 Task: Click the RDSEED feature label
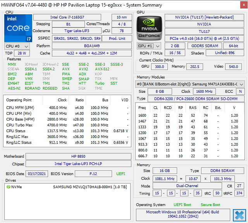pos(50,89)
